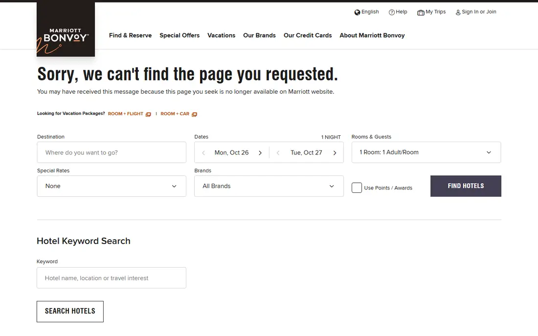Open the Our Credit Cards menu
This screenshot has width=538, height=336.
[308, 35]
